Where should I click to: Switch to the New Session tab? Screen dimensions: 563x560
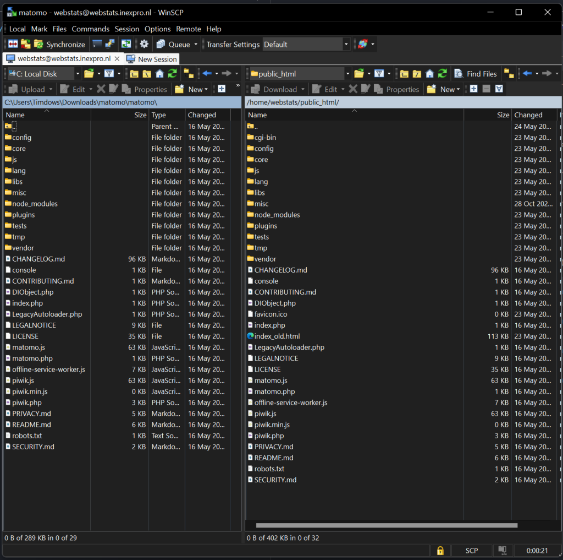tap(152, 59)
